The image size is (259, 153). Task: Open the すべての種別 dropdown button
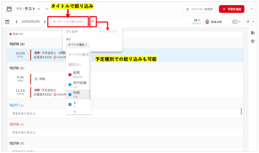78,45
